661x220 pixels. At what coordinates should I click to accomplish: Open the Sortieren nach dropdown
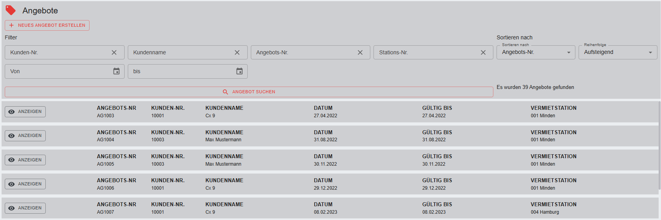(x=536, y=52)
